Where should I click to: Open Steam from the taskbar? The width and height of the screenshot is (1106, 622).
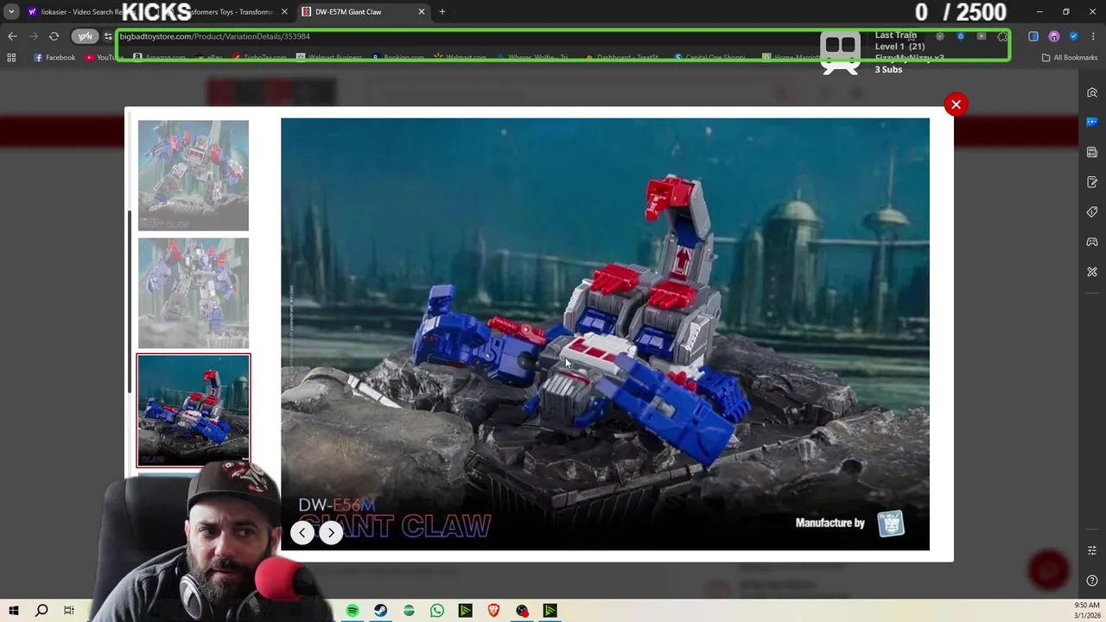pyautogui.click(x=380, y=611)
